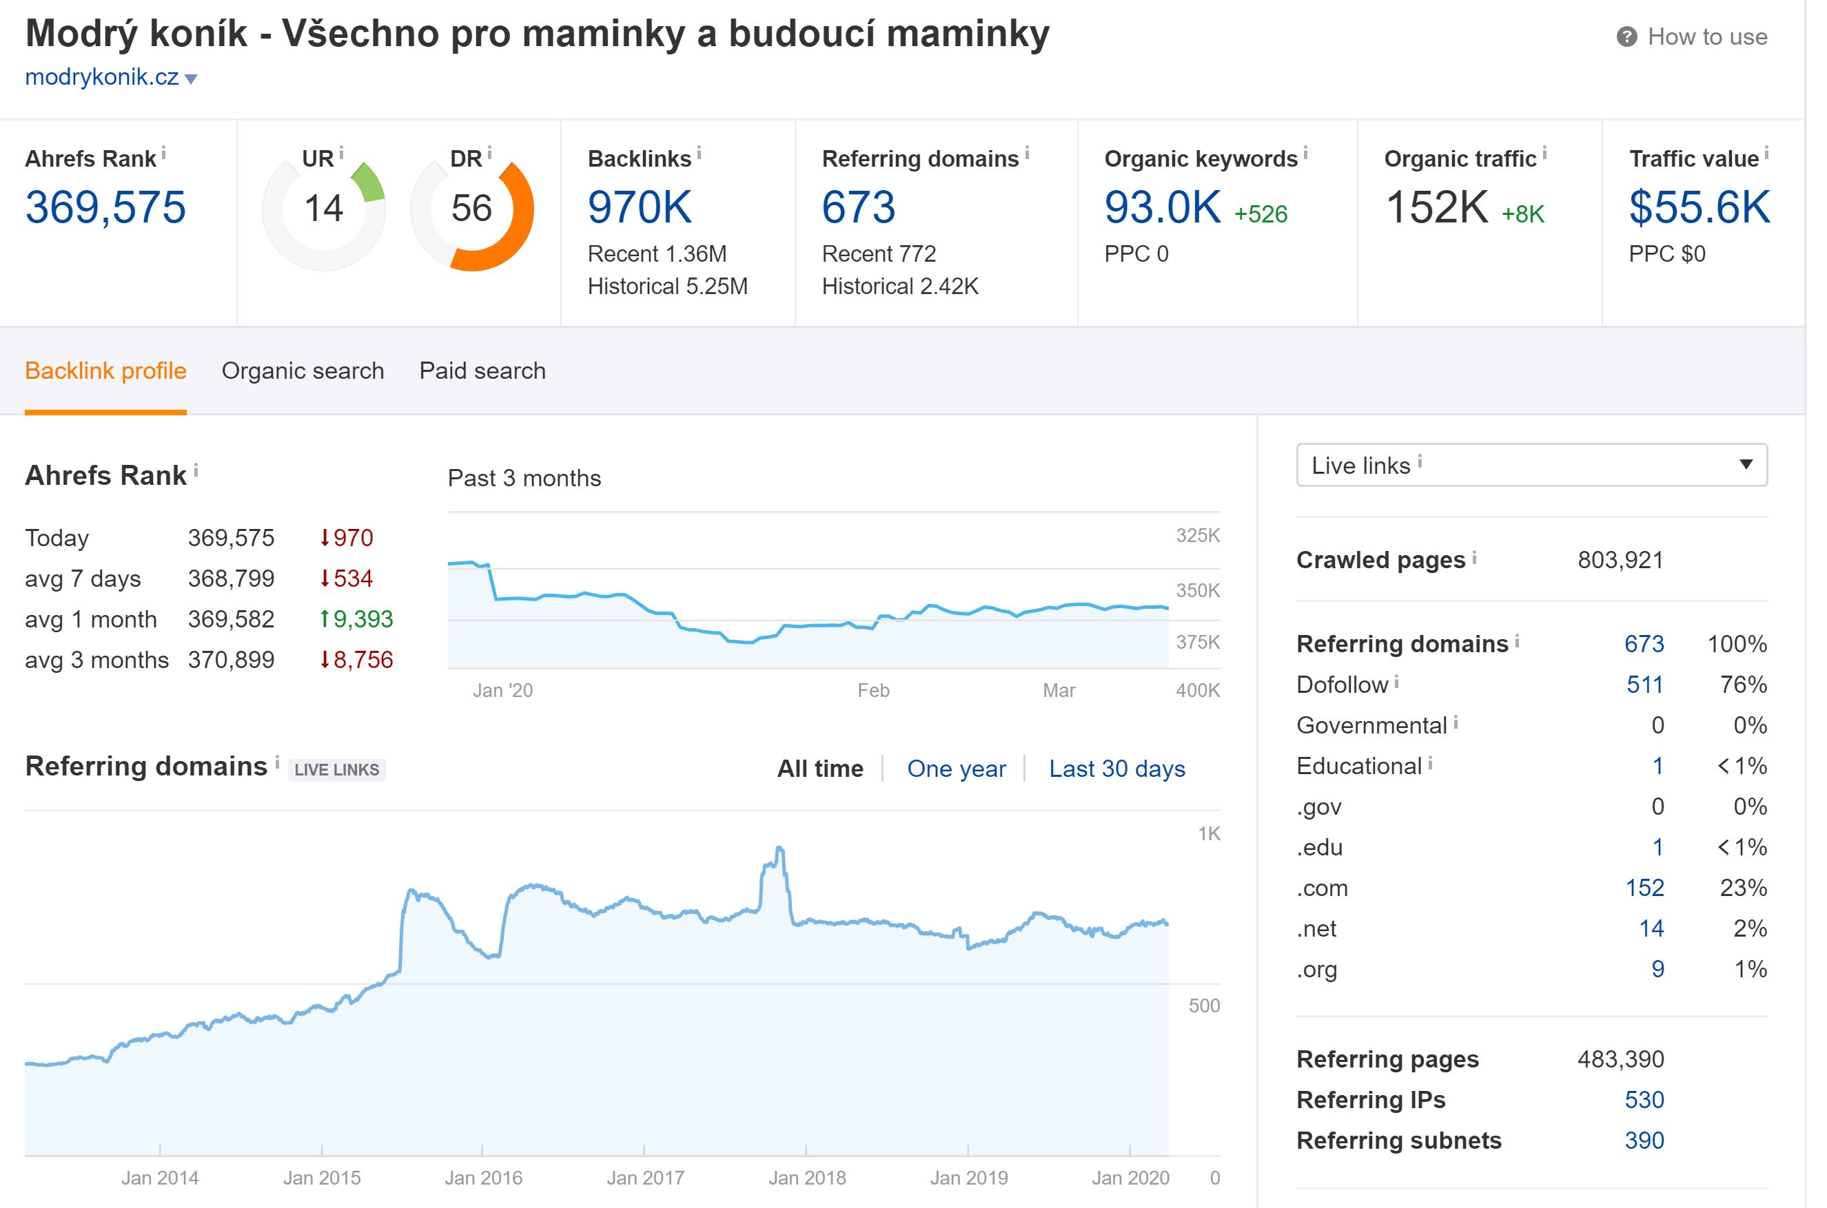
Task: Click the Referring subnets count 390
Action: [1644, 1141]
